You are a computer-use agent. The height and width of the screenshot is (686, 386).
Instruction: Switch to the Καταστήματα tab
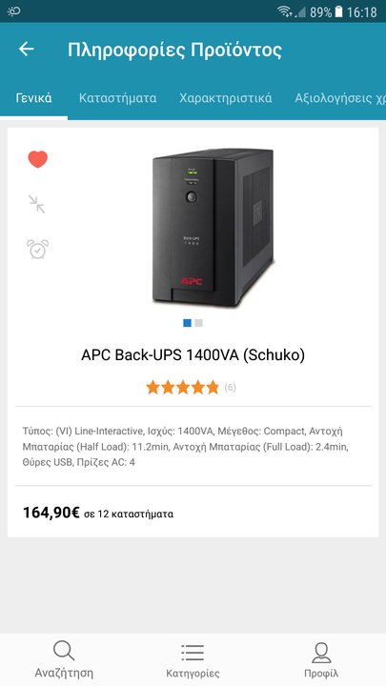(x=118, y=98)
